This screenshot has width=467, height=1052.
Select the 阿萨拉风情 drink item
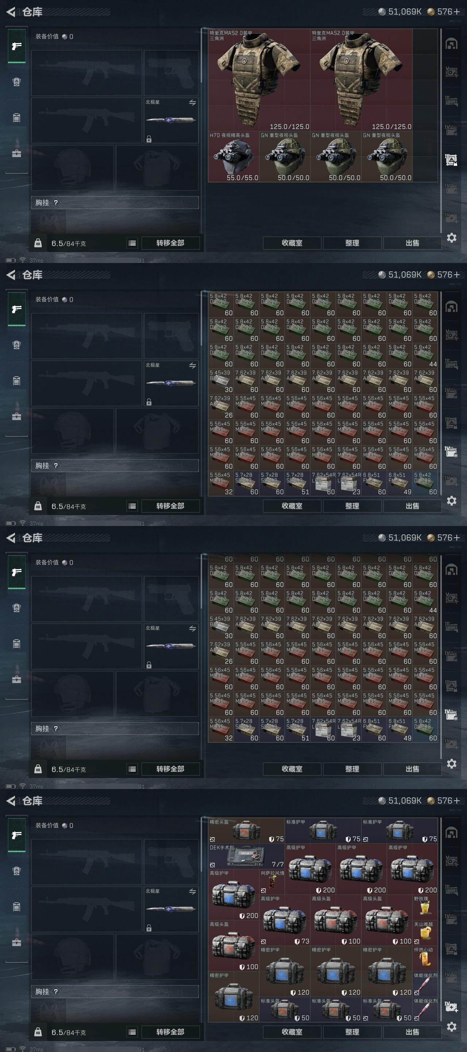(x=272, y=882)
